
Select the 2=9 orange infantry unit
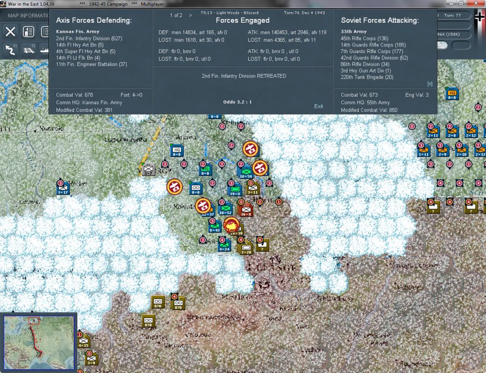click(x=442, y=150)
